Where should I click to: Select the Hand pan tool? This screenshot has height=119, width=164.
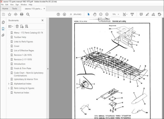click(94, 14)
